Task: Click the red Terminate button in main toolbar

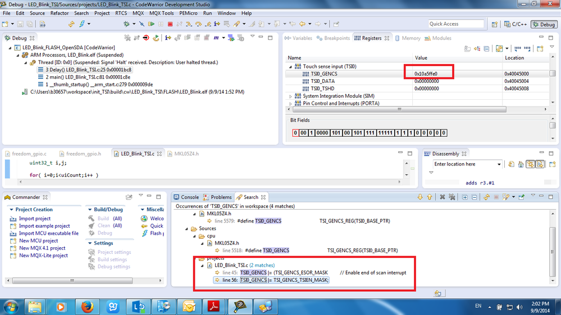Action: point(170,24)
